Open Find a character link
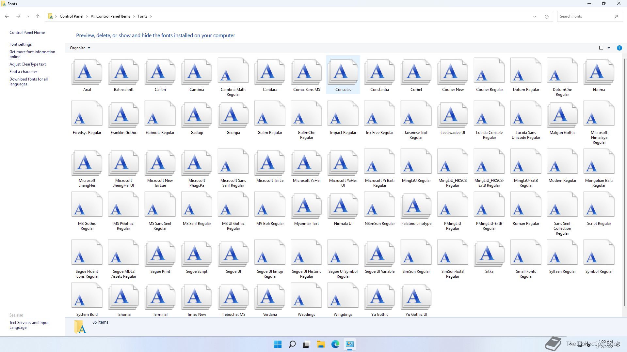Viewport: 627px width, 352px height. click(x=23, y=72)
